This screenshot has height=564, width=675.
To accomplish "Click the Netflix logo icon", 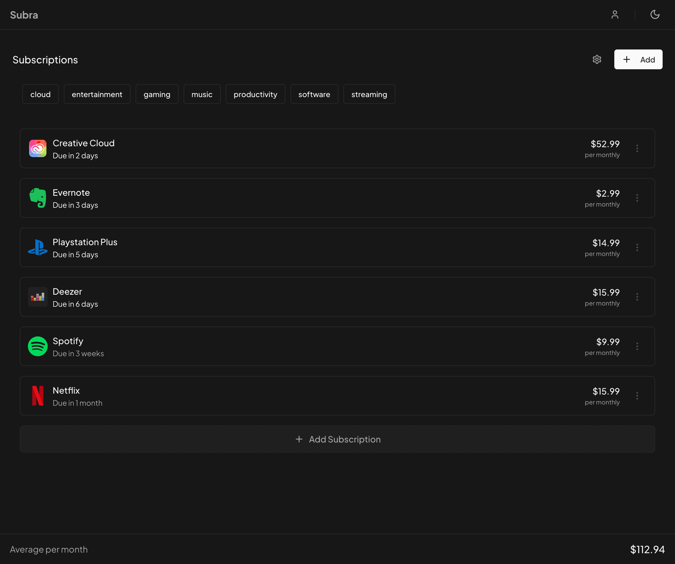I will (x=37, y=396).
